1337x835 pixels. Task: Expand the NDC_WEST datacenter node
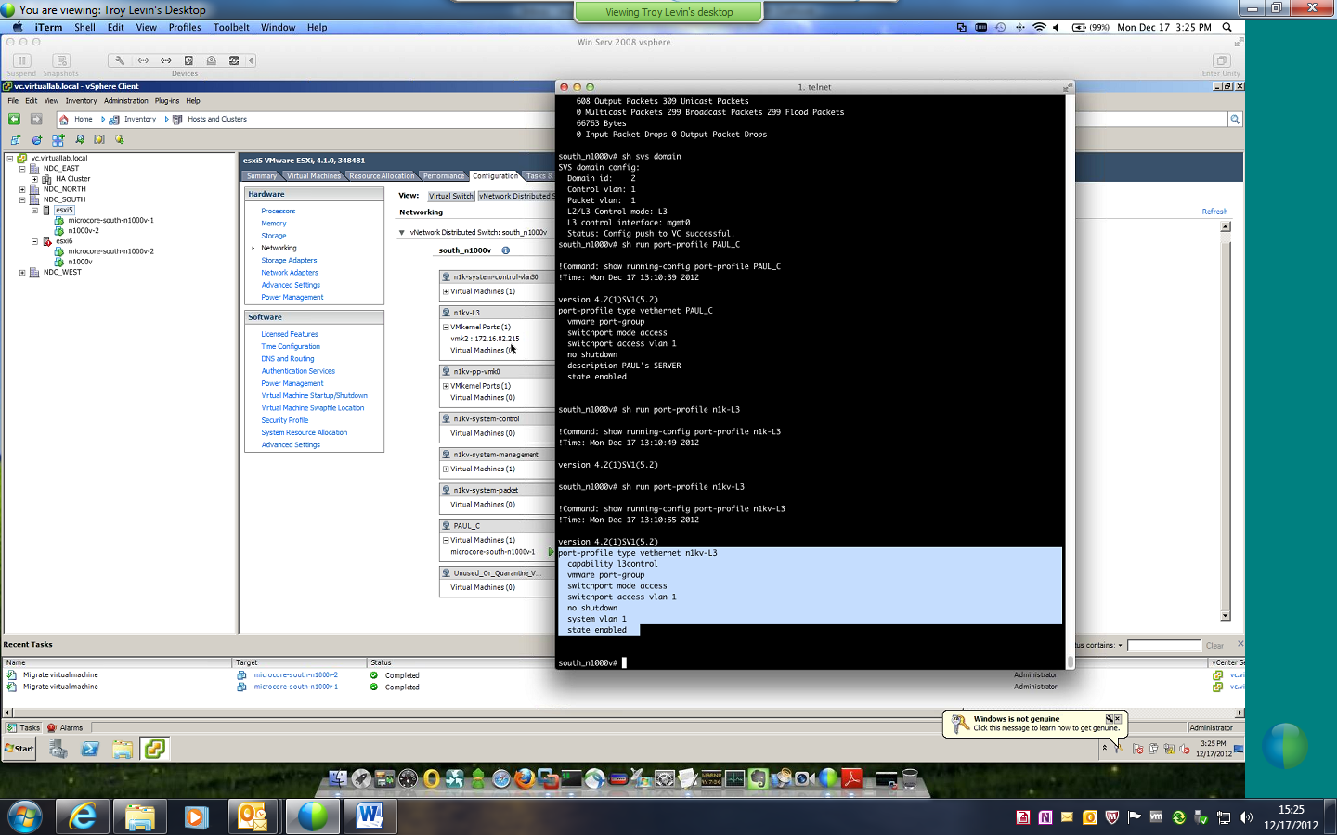[22, 273]
